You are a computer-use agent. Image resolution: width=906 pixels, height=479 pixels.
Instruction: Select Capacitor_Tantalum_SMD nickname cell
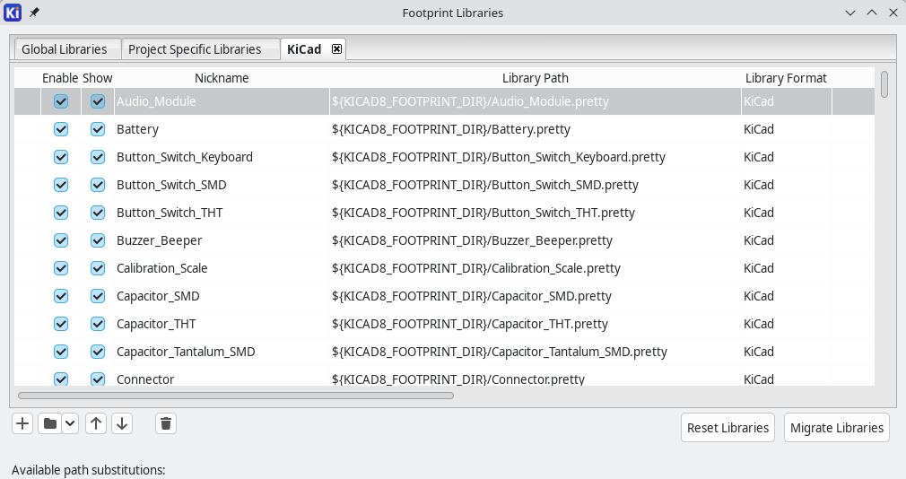pos(222,351)
